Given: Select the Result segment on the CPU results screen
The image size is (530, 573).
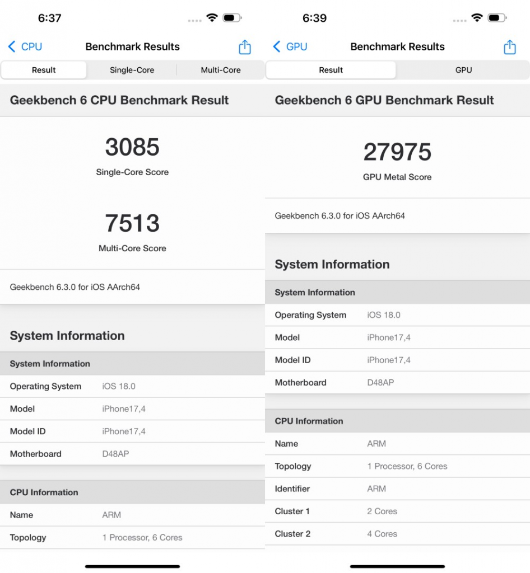Looking at the screenshot, I should (44, 70).
